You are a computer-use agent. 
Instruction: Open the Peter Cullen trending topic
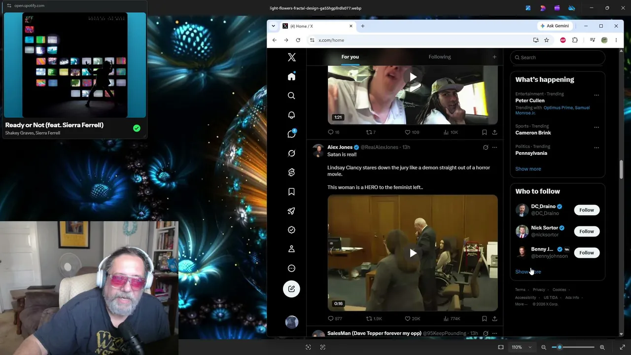tap(530, 101)
